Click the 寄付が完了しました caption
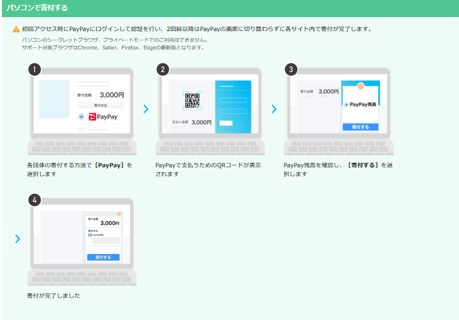Screen dimensions: 459x320 coord(53,296)
